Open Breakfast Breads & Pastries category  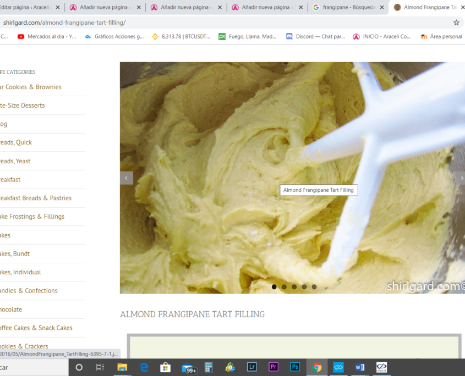coord(36,198)
